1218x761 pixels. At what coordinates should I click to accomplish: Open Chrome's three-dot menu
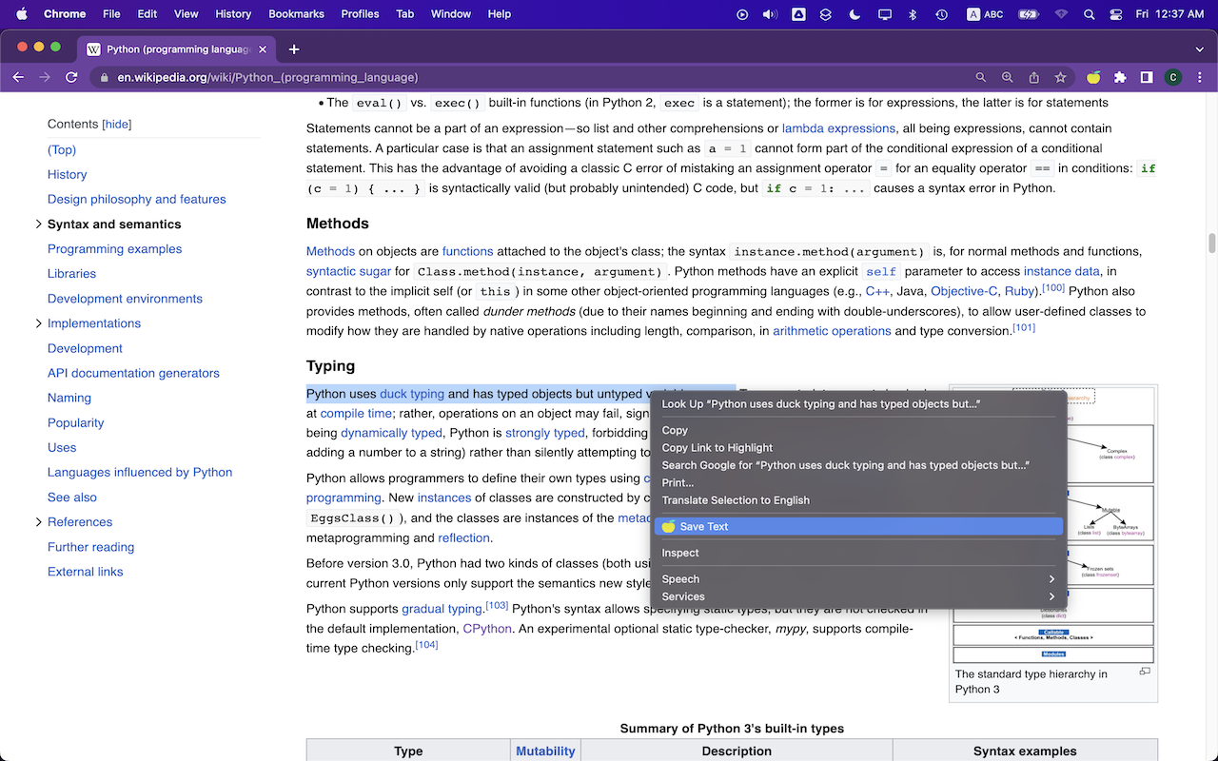point(1199,77)
